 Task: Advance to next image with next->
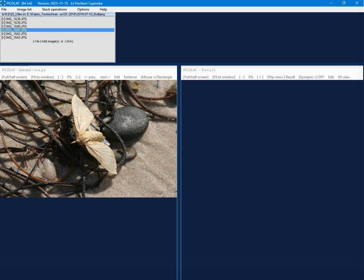click(105, 77)
